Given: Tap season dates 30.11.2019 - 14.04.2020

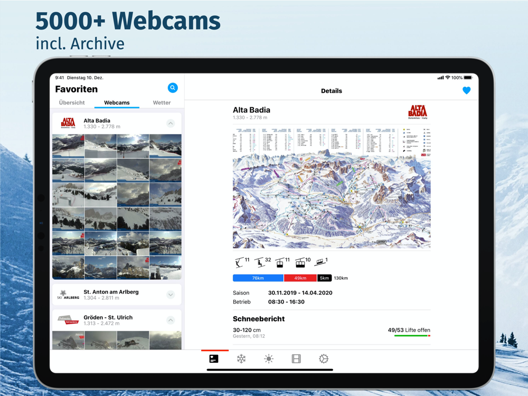Looking at the screenshot, I should pyautogui.click(x=300, y=293).
